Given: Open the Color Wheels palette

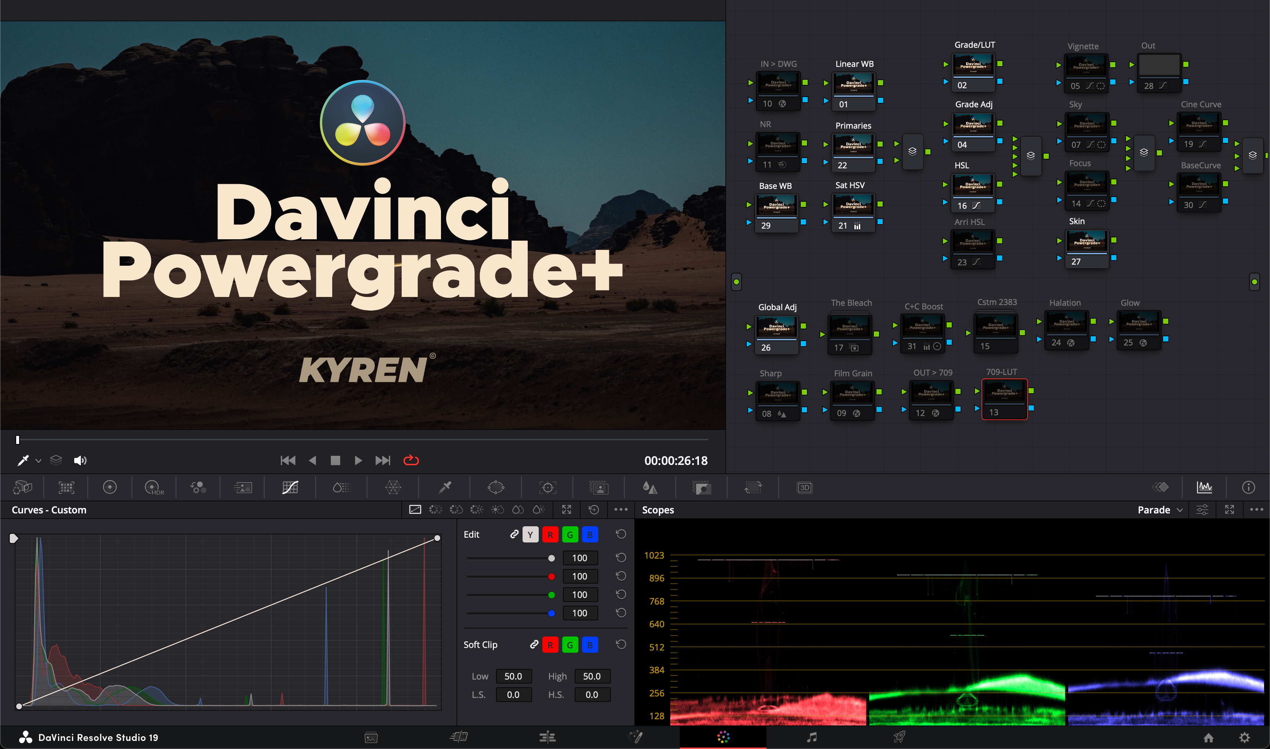Looking at the screenshot, I should tap(110, 487).
